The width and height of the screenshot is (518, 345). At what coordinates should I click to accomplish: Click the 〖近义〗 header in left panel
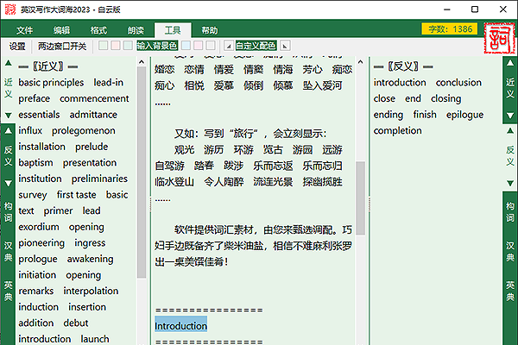[x=47, y=66]
